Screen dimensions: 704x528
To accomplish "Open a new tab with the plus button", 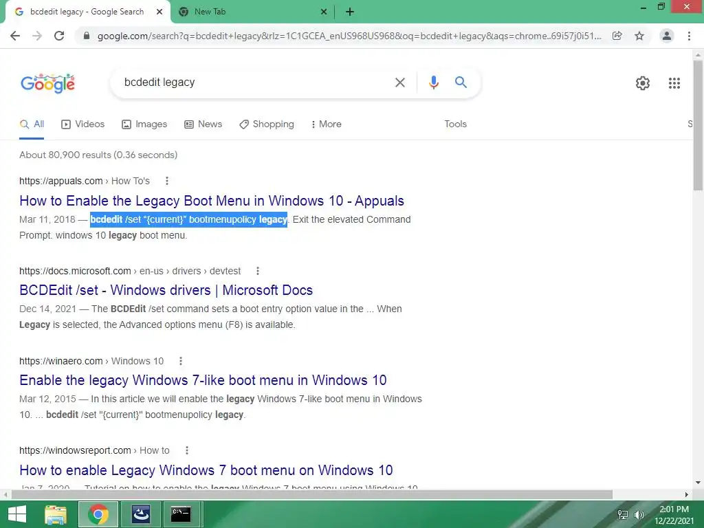I will (x=350, y=12).
